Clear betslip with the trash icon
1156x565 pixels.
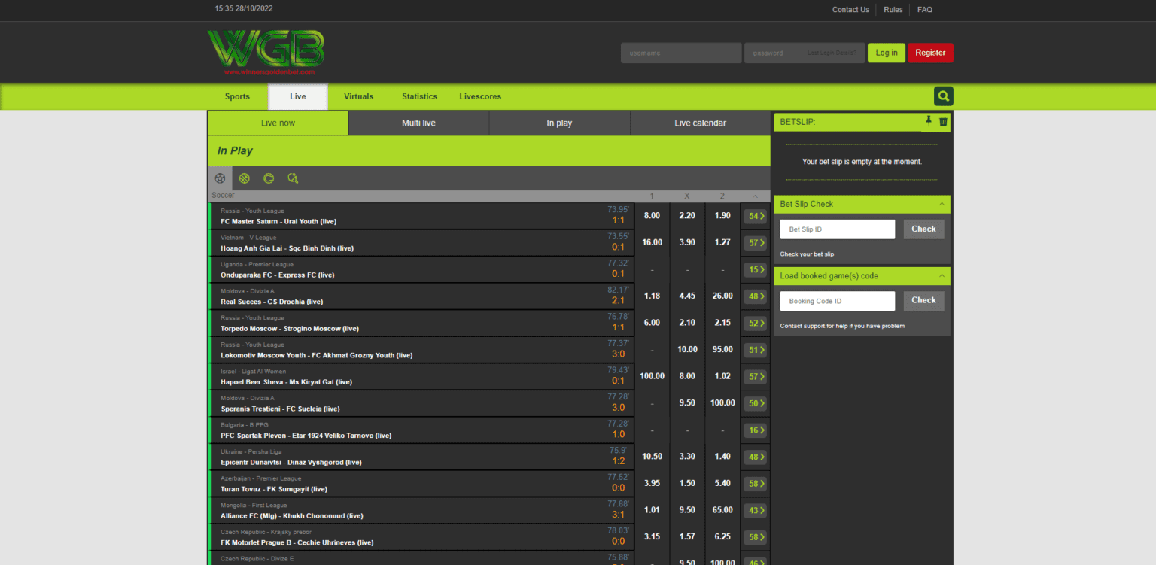pyautogui.click(x=943, y=121)
